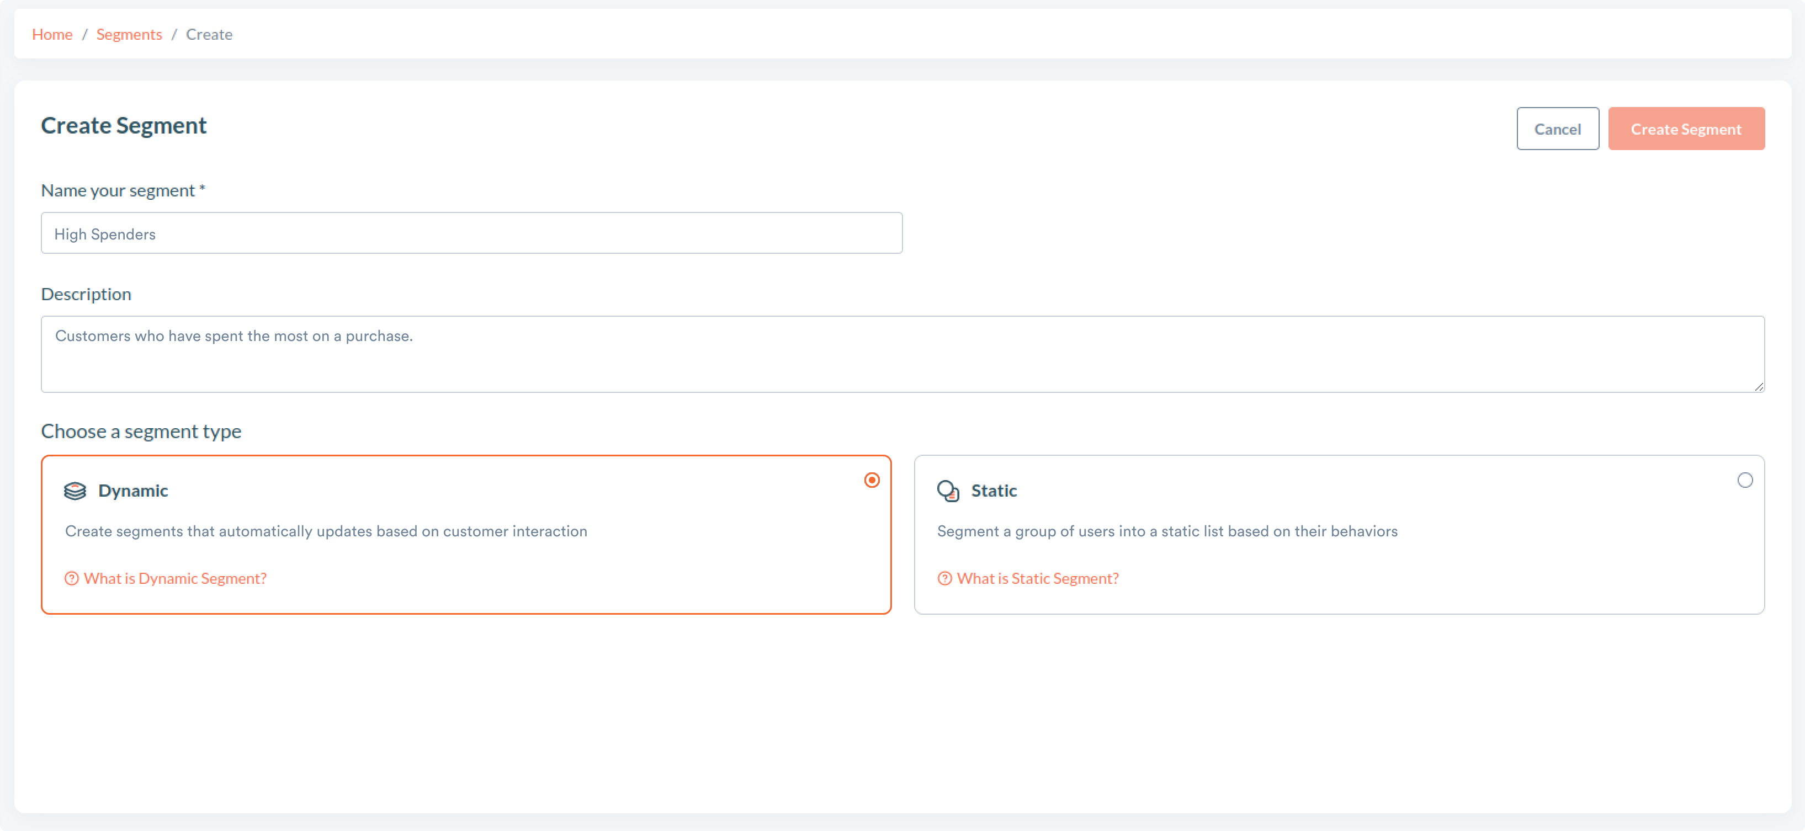1805x831 pixels.
Task: Focus the segment name input field
Action: (x=471, y=233)
